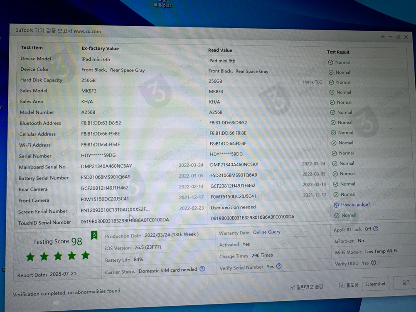Minimize the verification report window

(x=390, y=37)
